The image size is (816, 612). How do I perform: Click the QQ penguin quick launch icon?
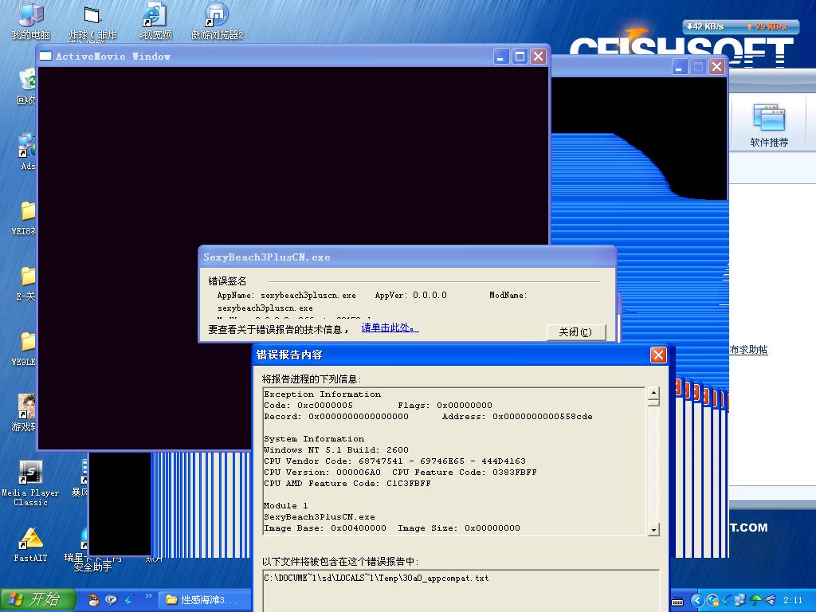click(93, 600)
